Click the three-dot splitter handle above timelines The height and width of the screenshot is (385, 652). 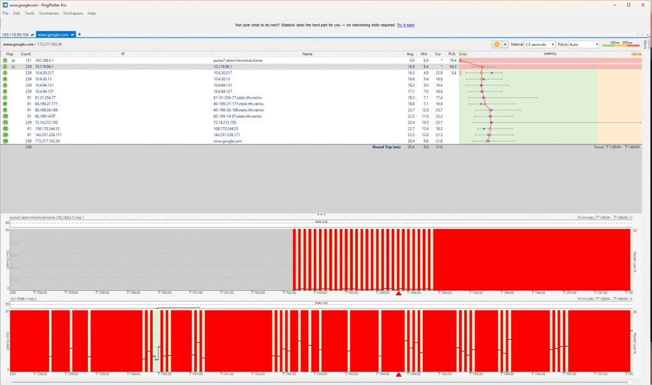(321, 214)
